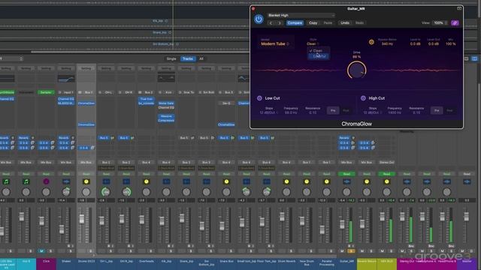Solo the Overheads channel

(150, 251)
